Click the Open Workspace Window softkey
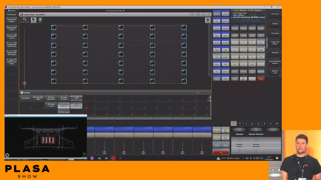 [x=275, y=62]
